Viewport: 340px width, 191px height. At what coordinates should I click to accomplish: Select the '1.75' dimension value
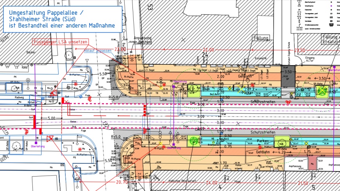[x=308, y=152]
